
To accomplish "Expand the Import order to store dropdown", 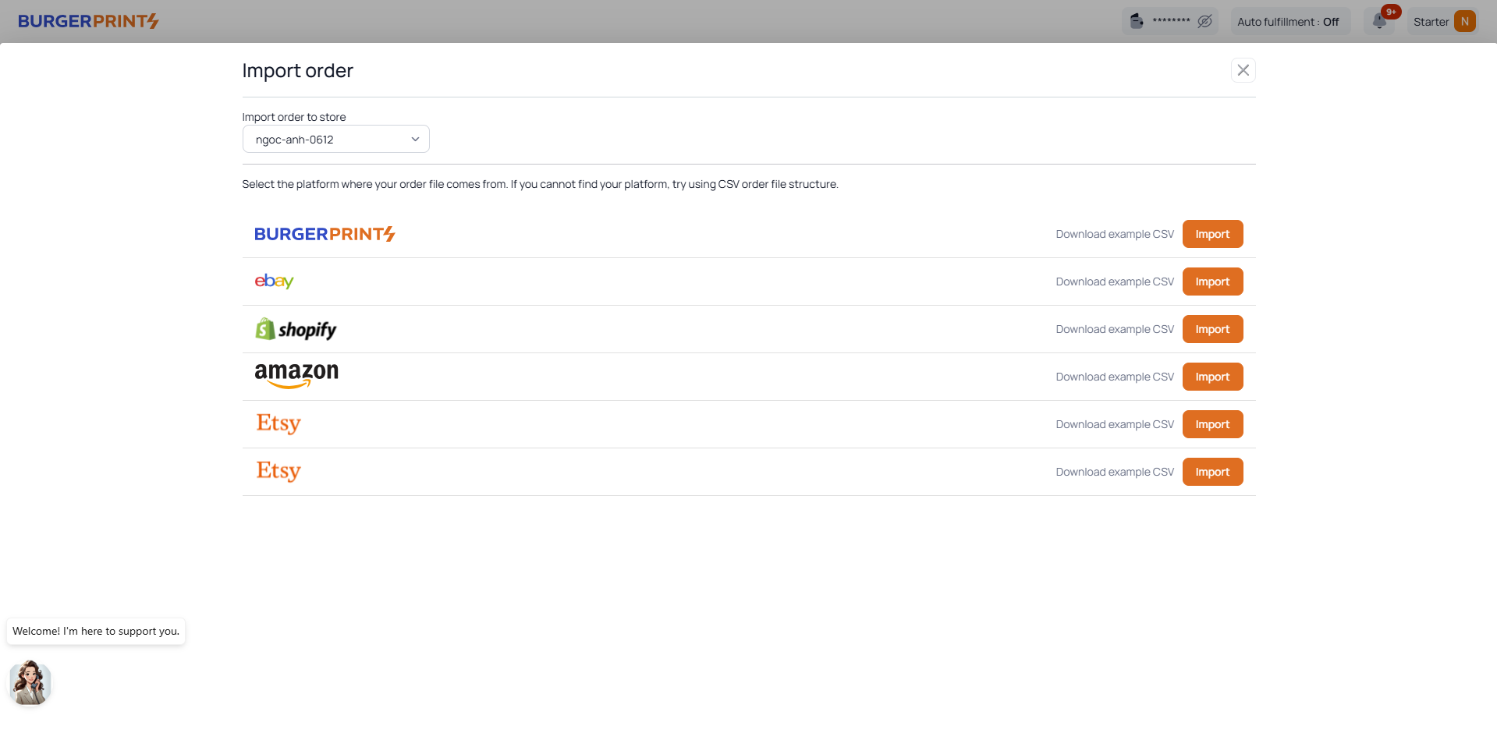I will (335, 140).
